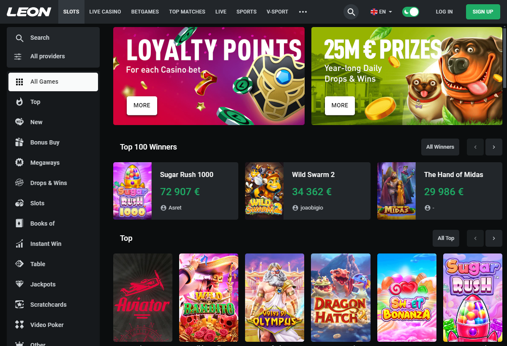Click the green Sign Up button
The image size is (507, 346).
coord(483,12)
